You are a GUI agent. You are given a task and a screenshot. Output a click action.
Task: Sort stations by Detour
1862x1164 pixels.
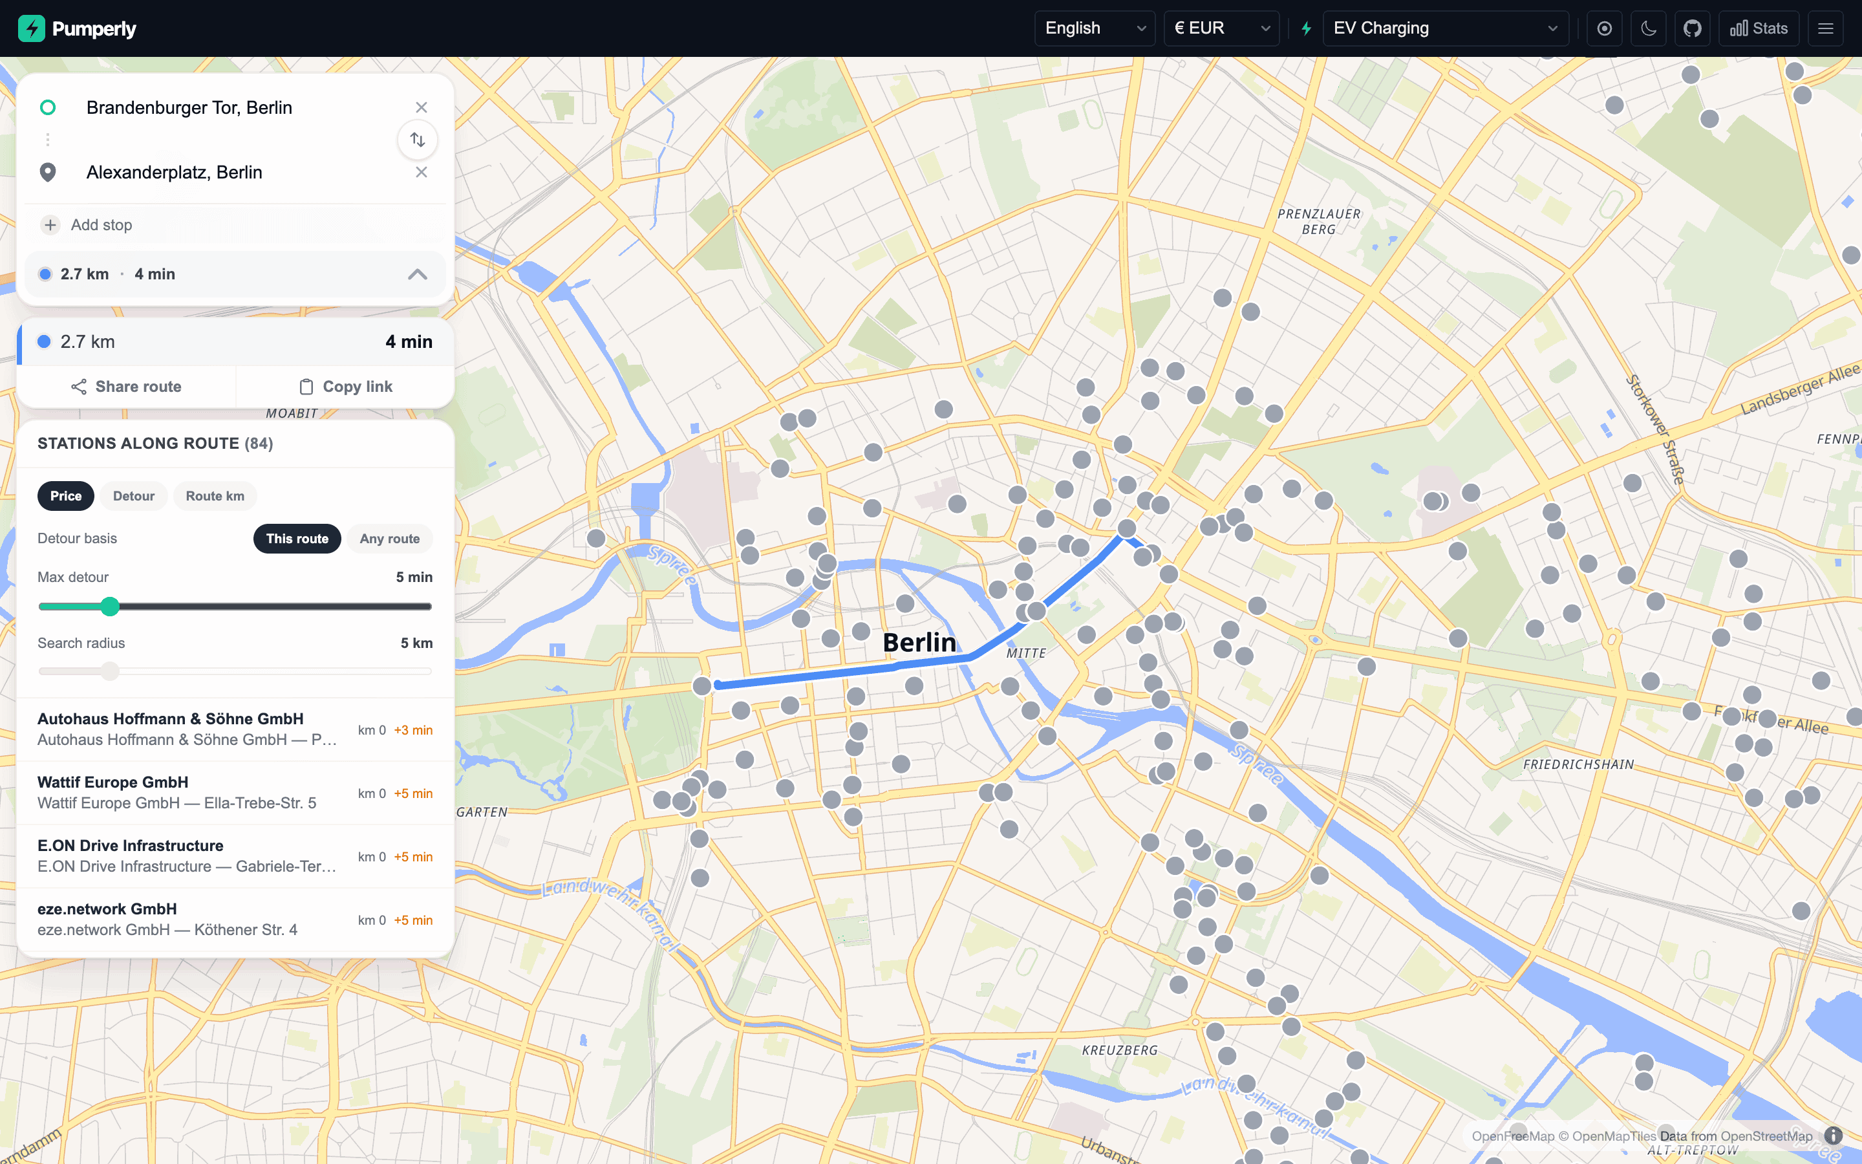(x=134, y=496)
